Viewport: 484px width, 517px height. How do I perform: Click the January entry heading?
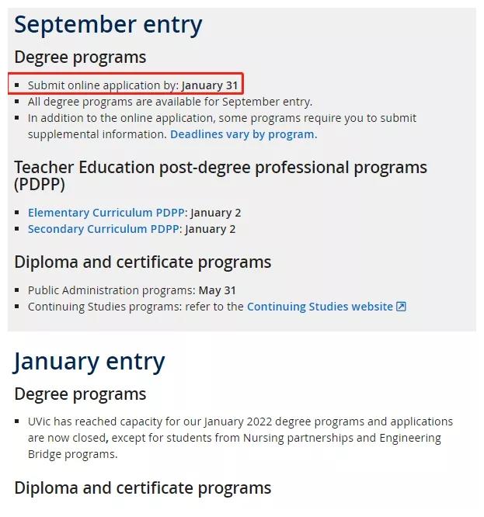point(89,362)
